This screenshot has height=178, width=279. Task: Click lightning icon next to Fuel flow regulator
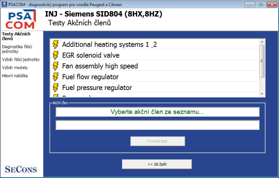[56, 76]
